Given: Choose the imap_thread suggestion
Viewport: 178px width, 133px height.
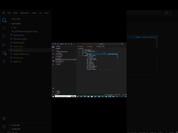Looking at the screenshot, I should pyautogui.click(x=102, y=65).
